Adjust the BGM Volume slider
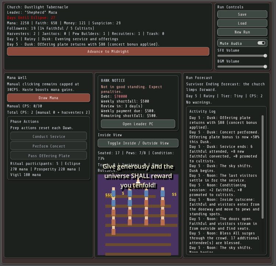The image size is (276, 266). click(242, 66)
